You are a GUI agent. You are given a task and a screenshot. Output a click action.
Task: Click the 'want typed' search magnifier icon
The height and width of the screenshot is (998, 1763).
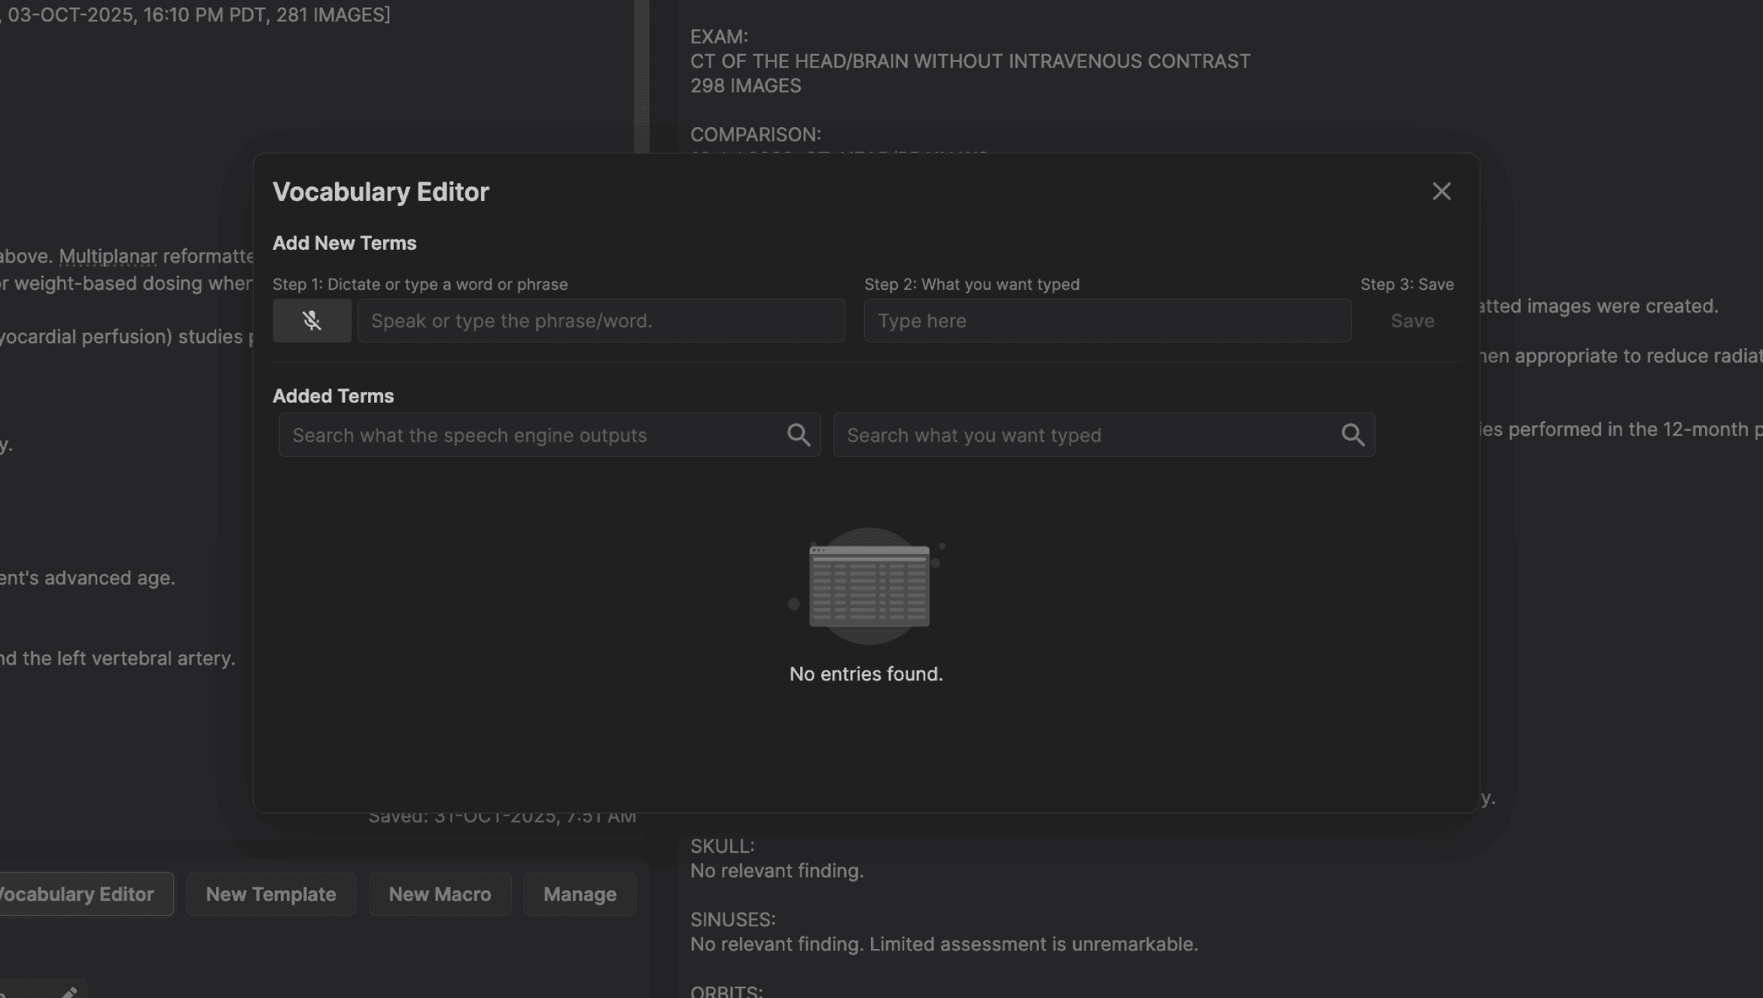coord(1352,434)
